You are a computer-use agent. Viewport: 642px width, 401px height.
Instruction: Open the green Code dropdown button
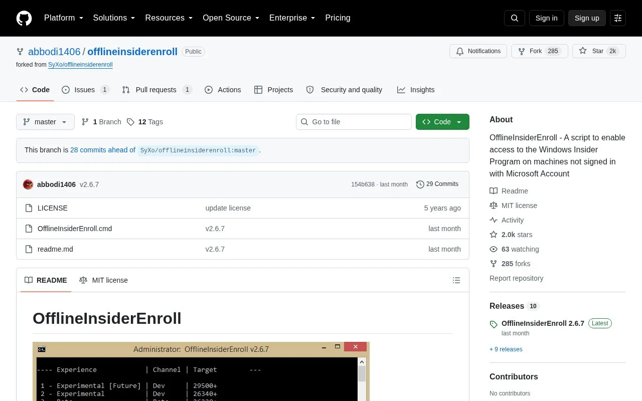click(442, 122)
